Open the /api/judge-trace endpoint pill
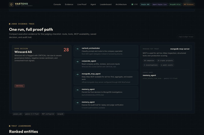This screenshot has width=204, height=135. 186,37
